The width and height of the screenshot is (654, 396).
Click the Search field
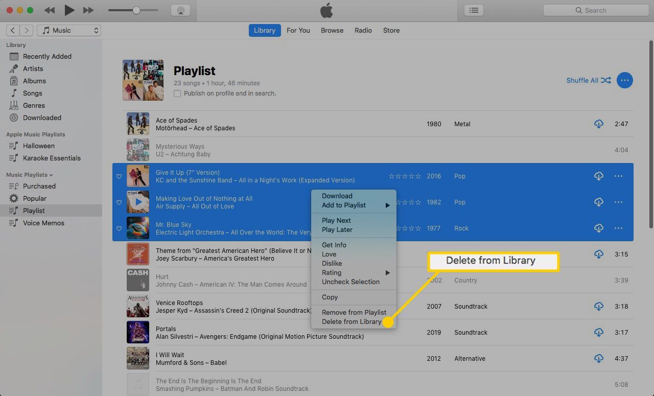pos(595,10)
